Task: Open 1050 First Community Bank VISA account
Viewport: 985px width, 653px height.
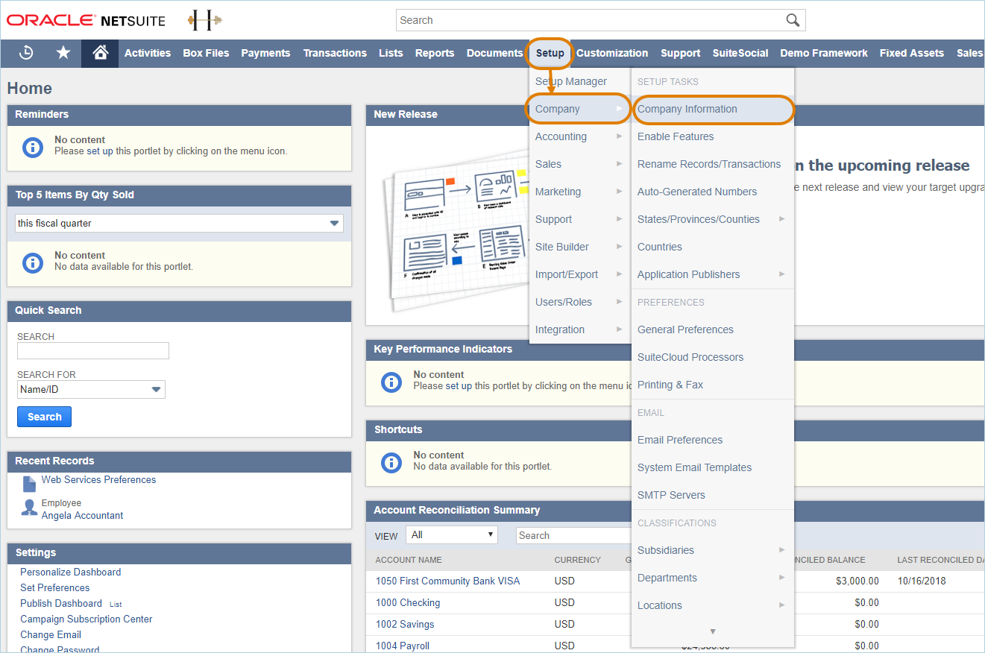Action: (447, 581)
